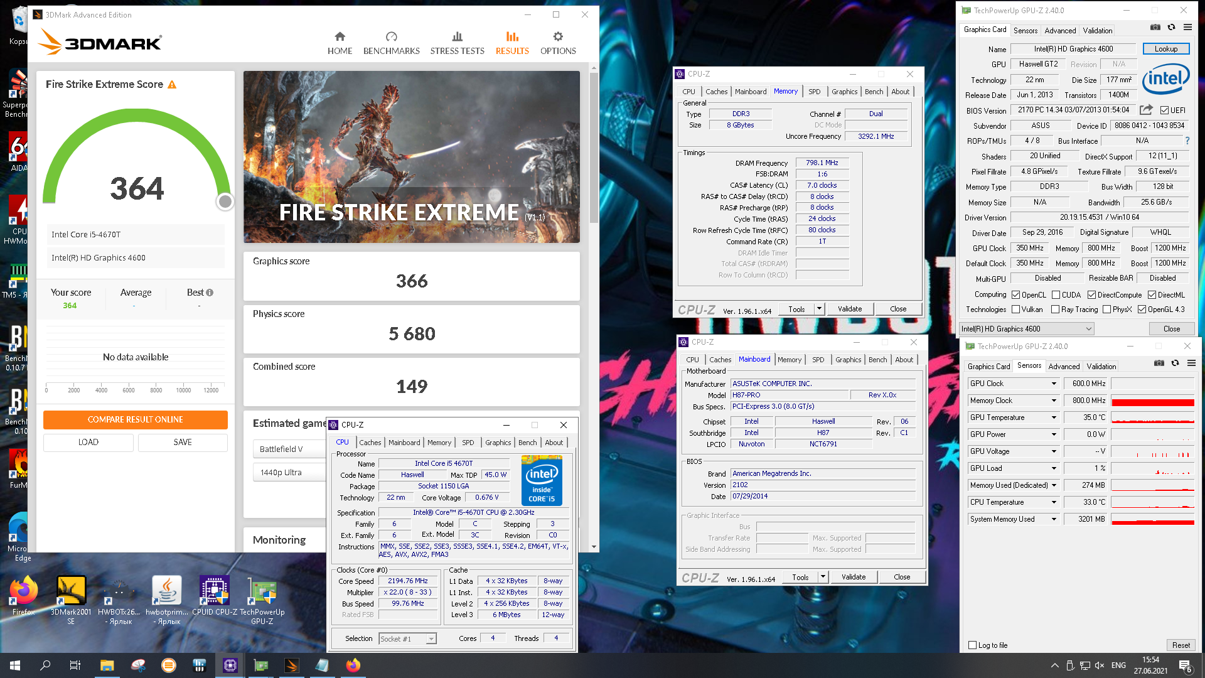Click Compare Result Online button
The image size is (1205, 678).
(x=136, y=420)
